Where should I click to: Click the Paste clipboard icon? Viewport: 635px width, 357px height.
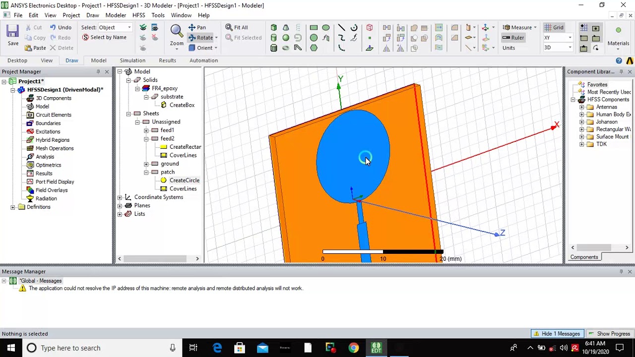point(28,48)
